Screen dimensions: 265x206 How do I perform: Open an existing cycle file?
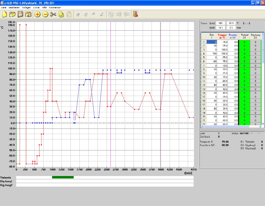tap(12, 14)
